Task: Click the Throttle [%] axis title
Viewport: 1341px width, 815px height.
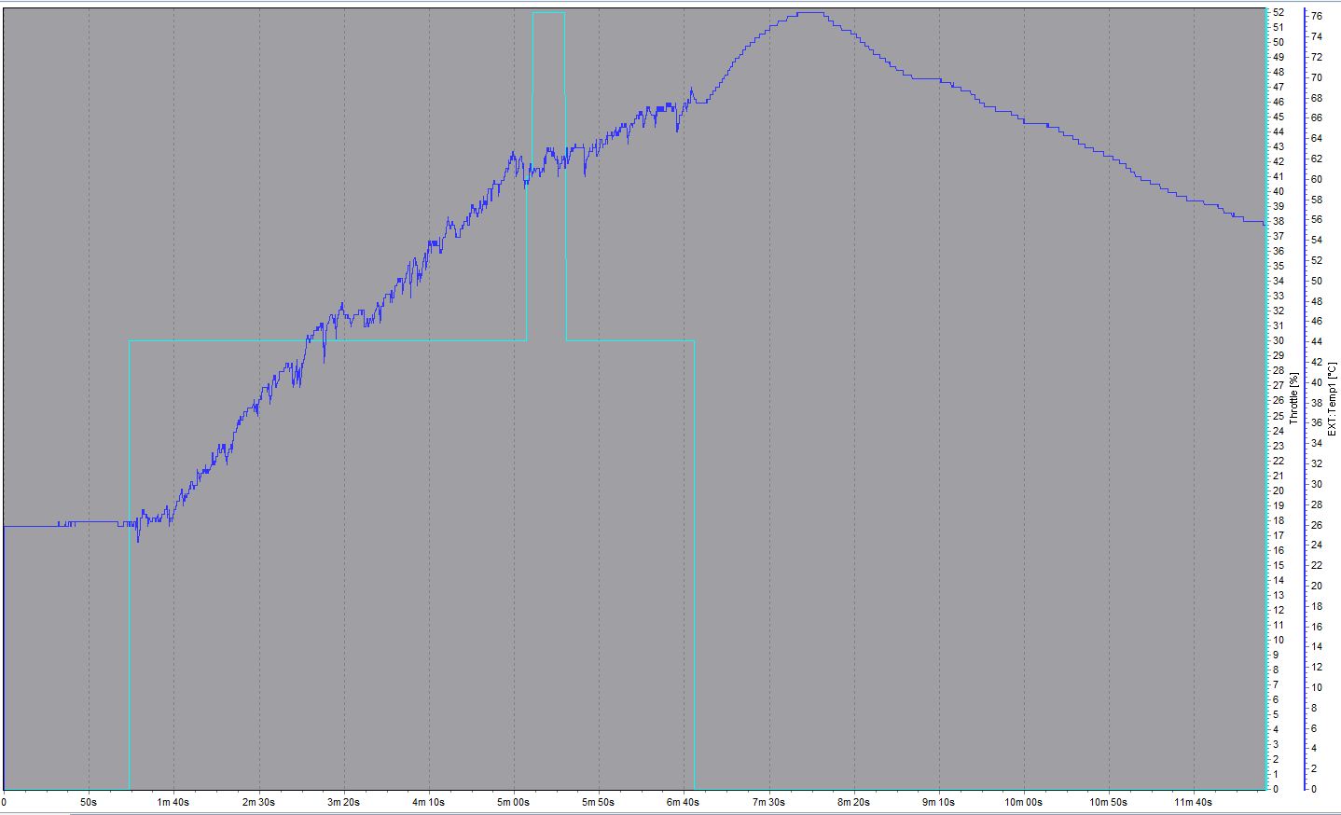Action: click(x=1294, y=398)
